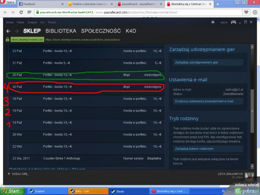Image resolution: width=260 pixels, height=195 pixels.
Task: Click the heart bookmark icon in address bar
Action: pos(246,12)
